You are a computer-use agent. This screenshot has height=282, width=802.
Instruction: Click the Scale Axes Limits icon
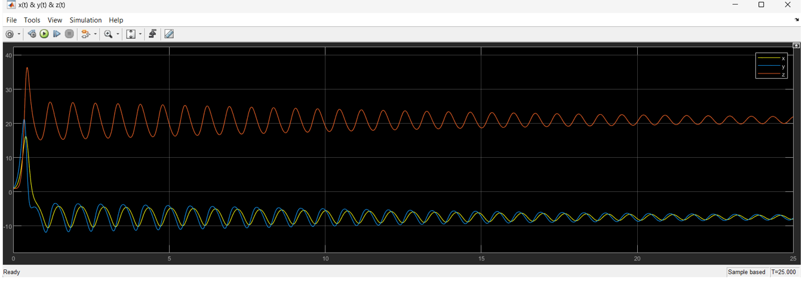click(x=131, y=34)
